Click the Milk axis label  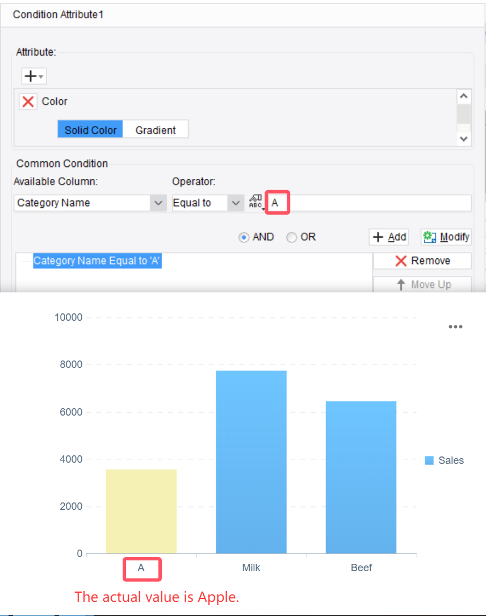click(251, 568)
